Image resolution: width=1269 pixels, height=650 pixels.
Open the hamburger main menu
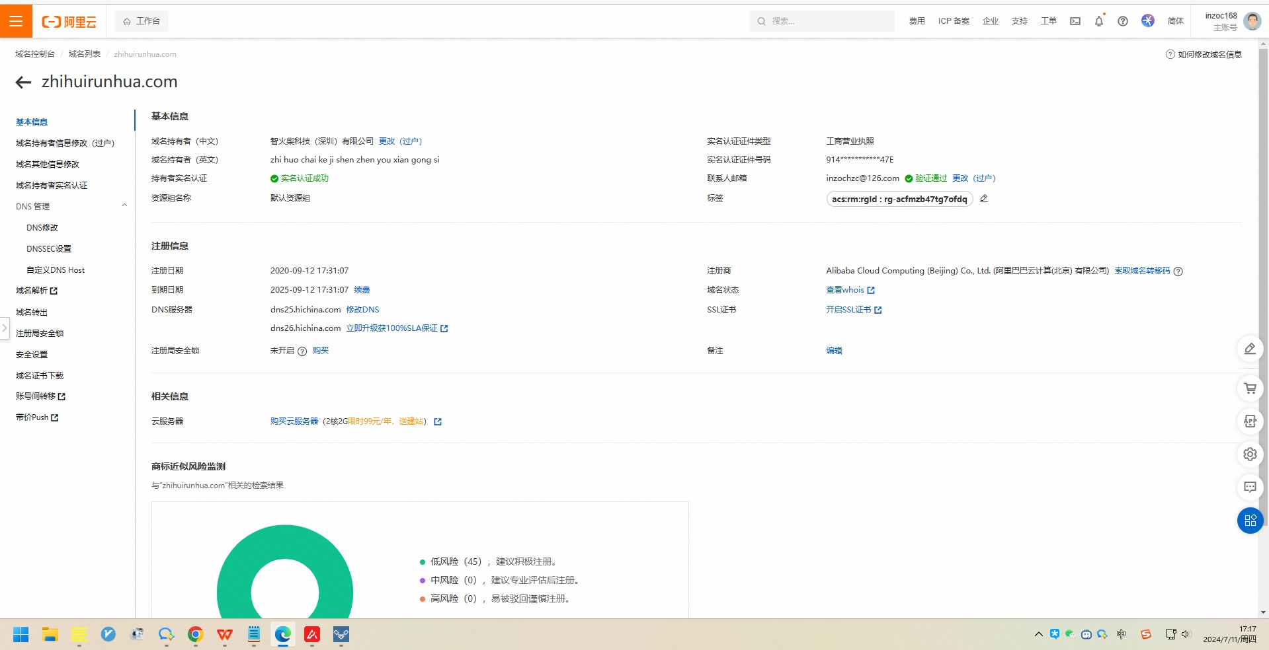click(x=16, y=21)
